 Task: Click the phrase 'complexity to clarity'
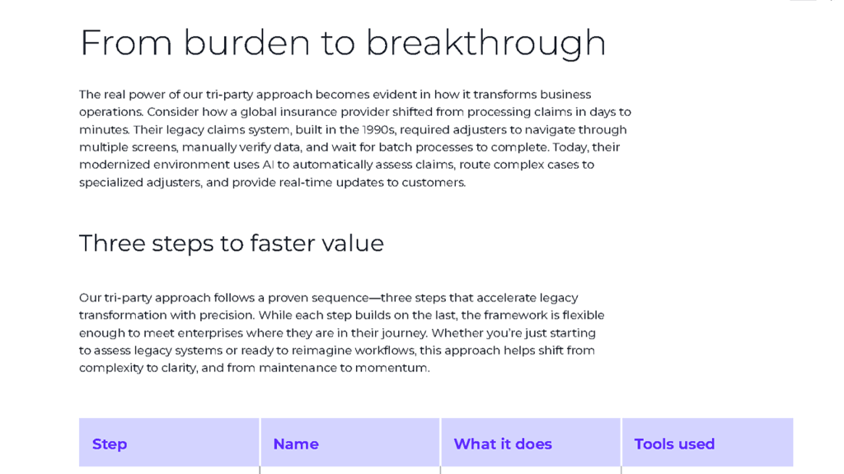(x=138, y=368)
